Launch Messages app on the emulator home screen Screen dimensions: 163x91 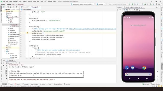(x=132, y=68)
